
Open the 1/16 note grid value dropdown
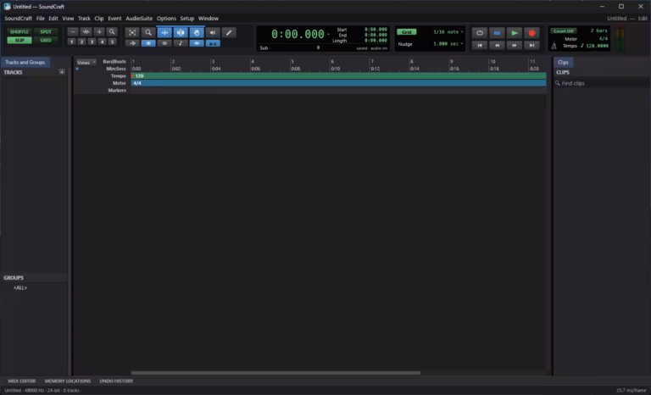[448, 32]
